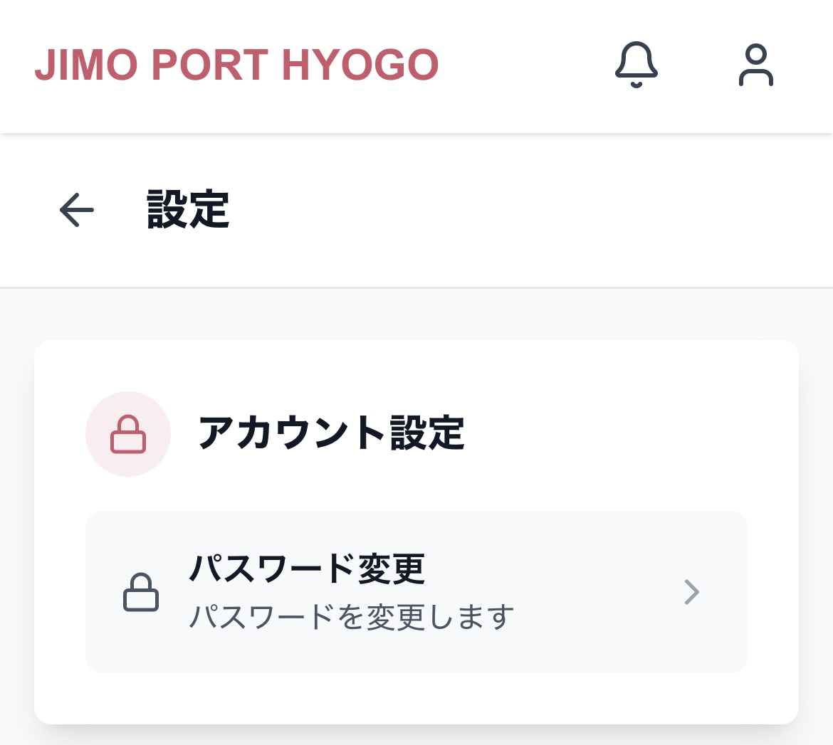Image resolution: width=833 pixels, height=745 pixels.
Task: Click the right chevron on パスワード変更
Action: tap(691, 592)
